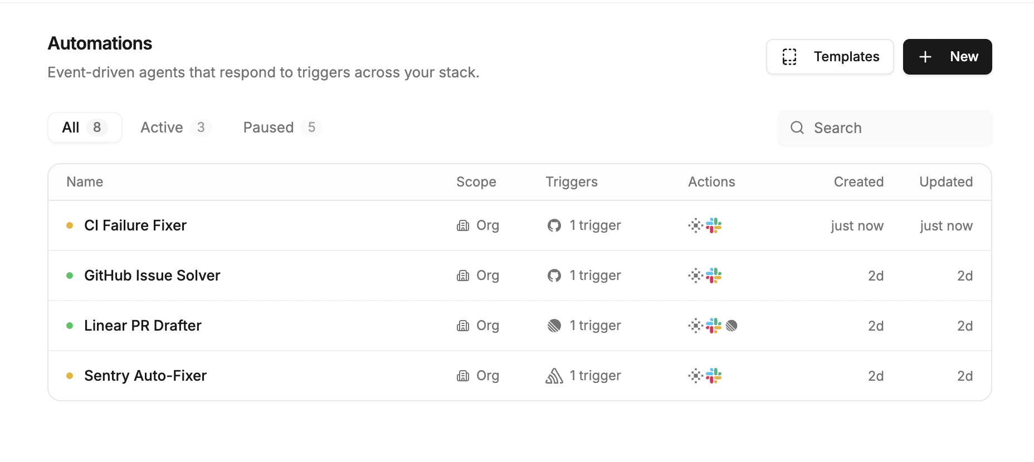
Task: Expand triggers for Sentry Auto-Fixer
Action: tap(594, 376)
